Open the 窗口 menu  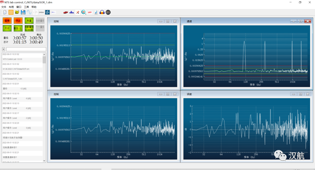[19, 7]
